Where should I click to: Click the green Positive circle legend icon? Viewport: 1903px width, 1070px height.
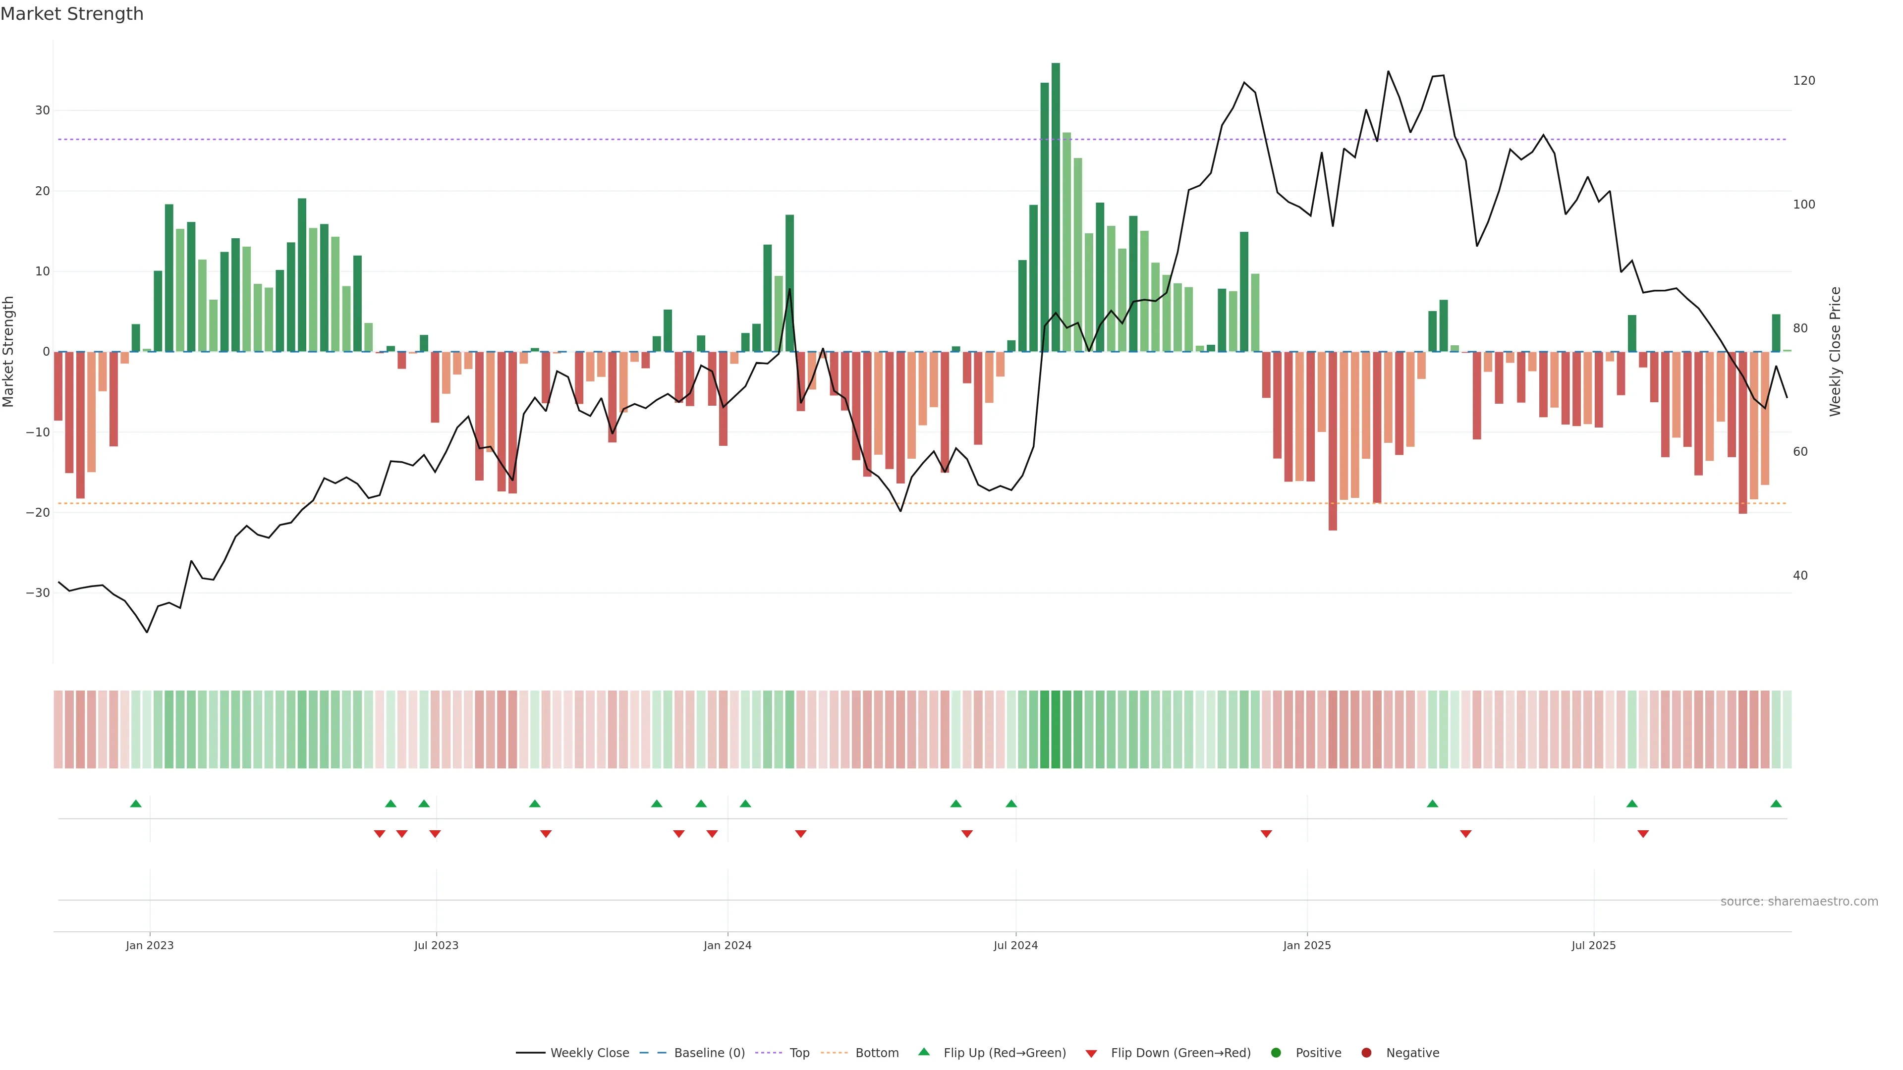click(x=1276, y=1052)
